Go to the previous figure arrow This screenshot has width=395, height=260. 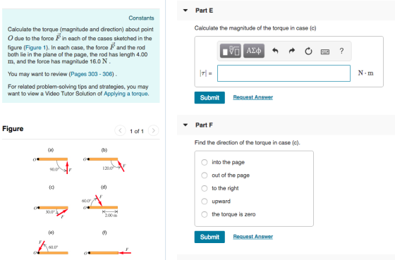[x=120, y=130]
